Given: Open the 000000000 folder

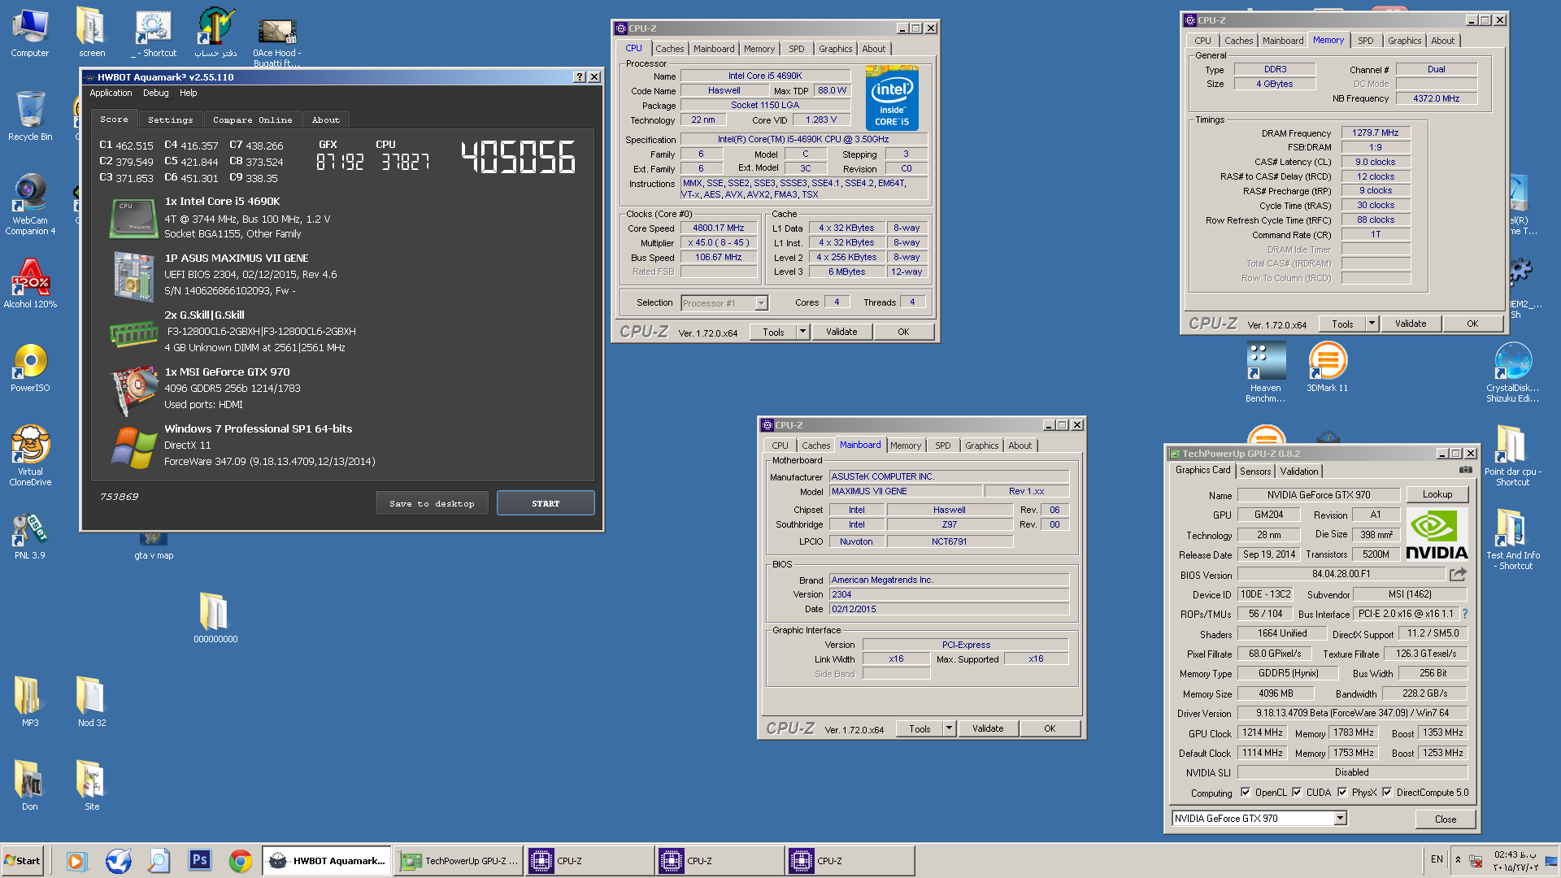Looking at the screenshot, I should [x=215, y=618].
